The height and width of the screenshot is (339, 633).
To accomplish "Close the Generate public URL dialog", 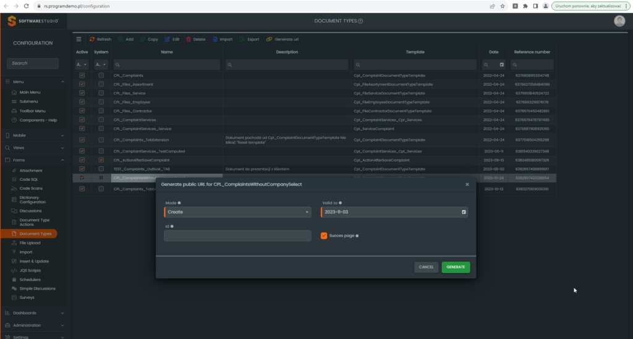I will coord(467,184).
